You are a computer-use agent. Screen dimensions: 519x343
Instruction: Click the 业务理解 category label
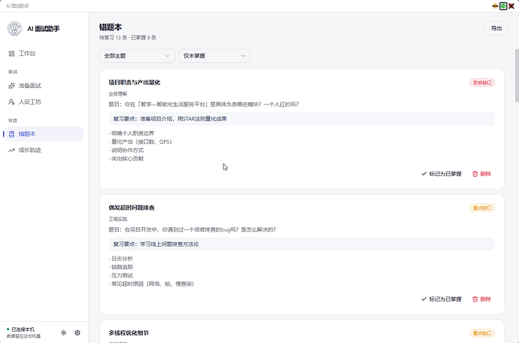tap(118, 94)
